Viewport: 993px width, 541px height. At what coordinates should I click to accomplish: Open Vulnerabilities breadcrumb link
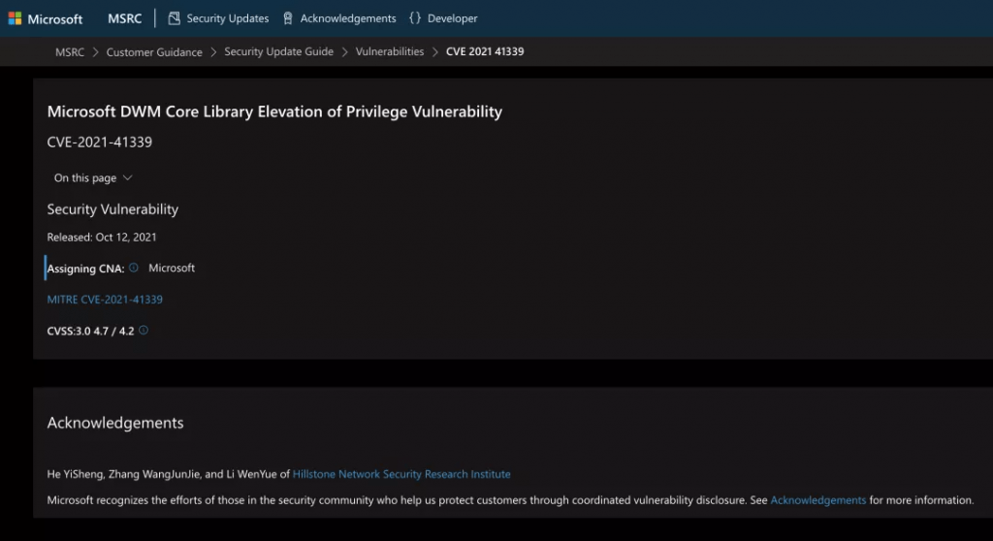pyautogui.click(x=390, y=52)
